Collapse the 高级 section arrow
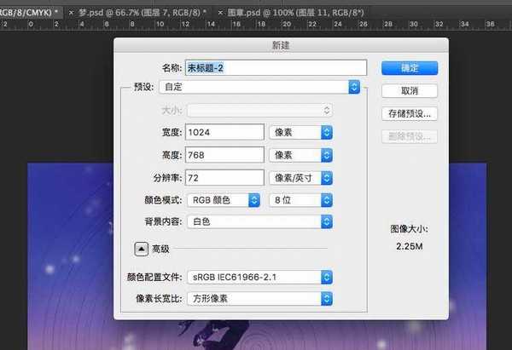This screenshot has width=512, height=350. click(x=141, y=249)
